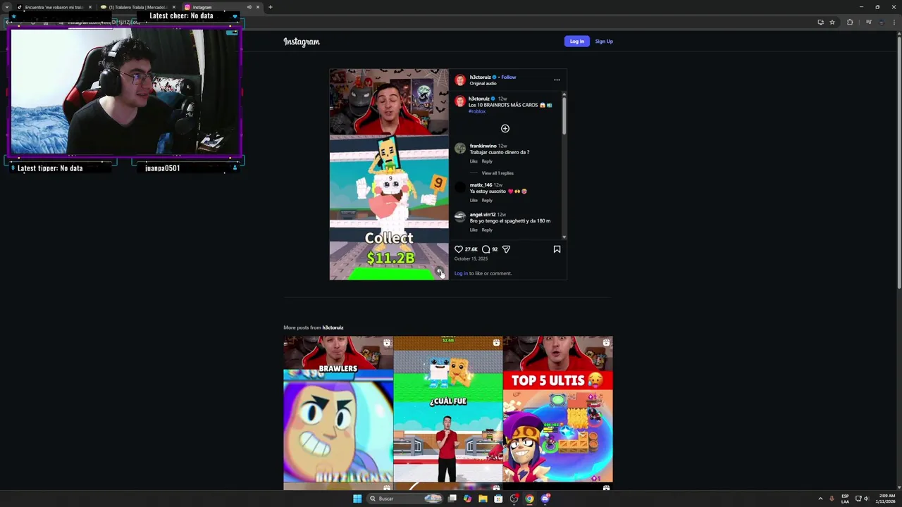Like frankinwino's comment
Viewport: 902px width, 507px height.
pos(474,161)
